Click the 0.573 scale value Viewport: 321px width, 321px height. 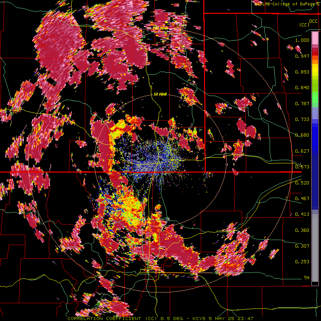[302, 167]
